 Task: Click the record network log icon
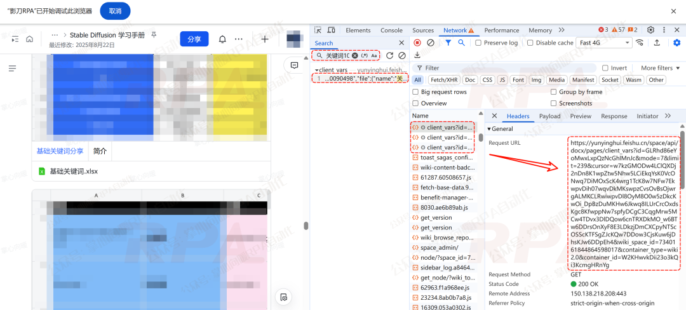click(x=417, y=43)
